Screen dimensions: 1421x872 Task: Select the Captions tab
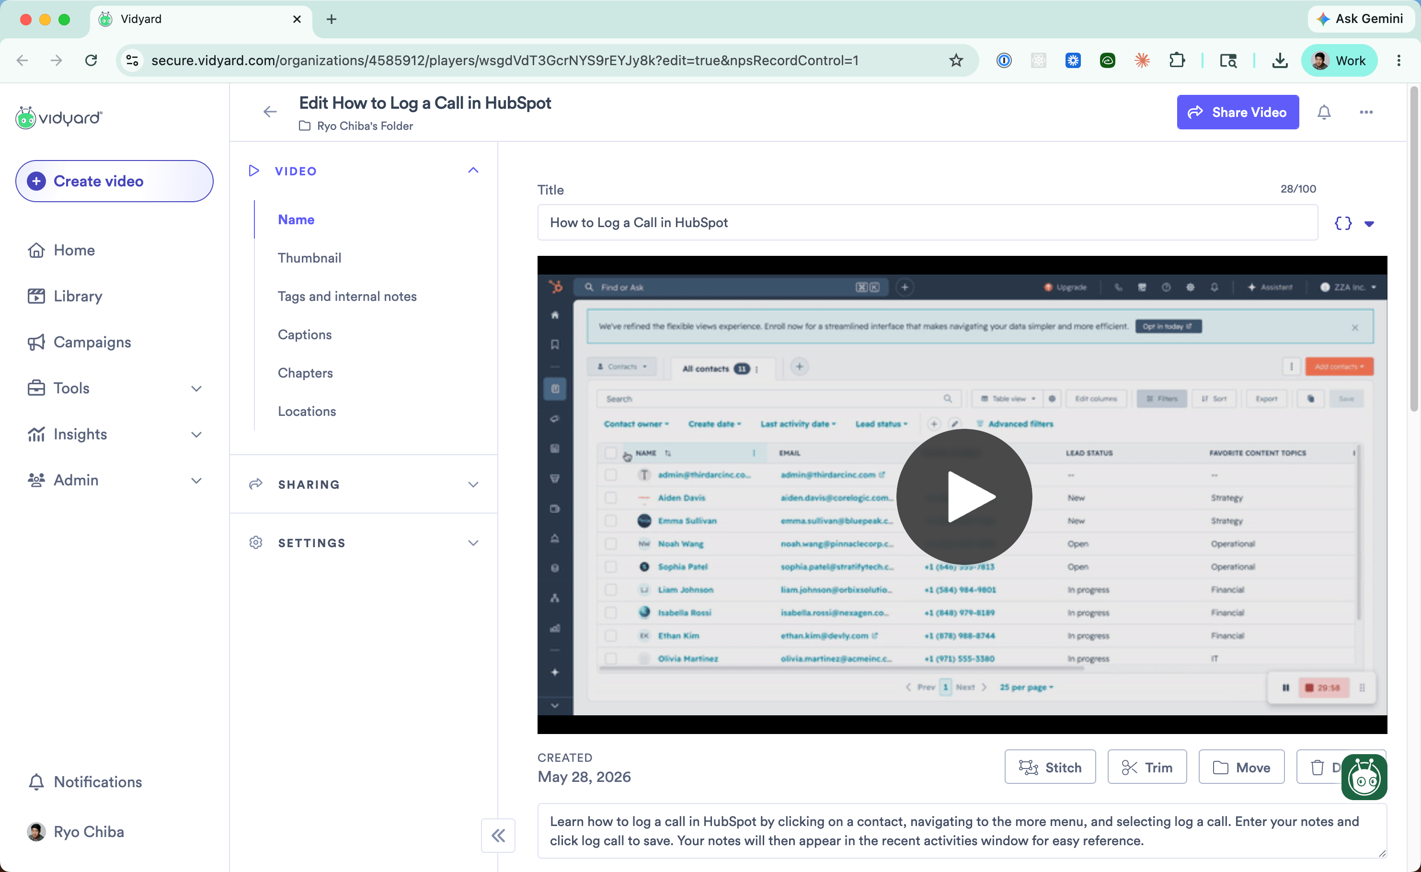point(305,334)
